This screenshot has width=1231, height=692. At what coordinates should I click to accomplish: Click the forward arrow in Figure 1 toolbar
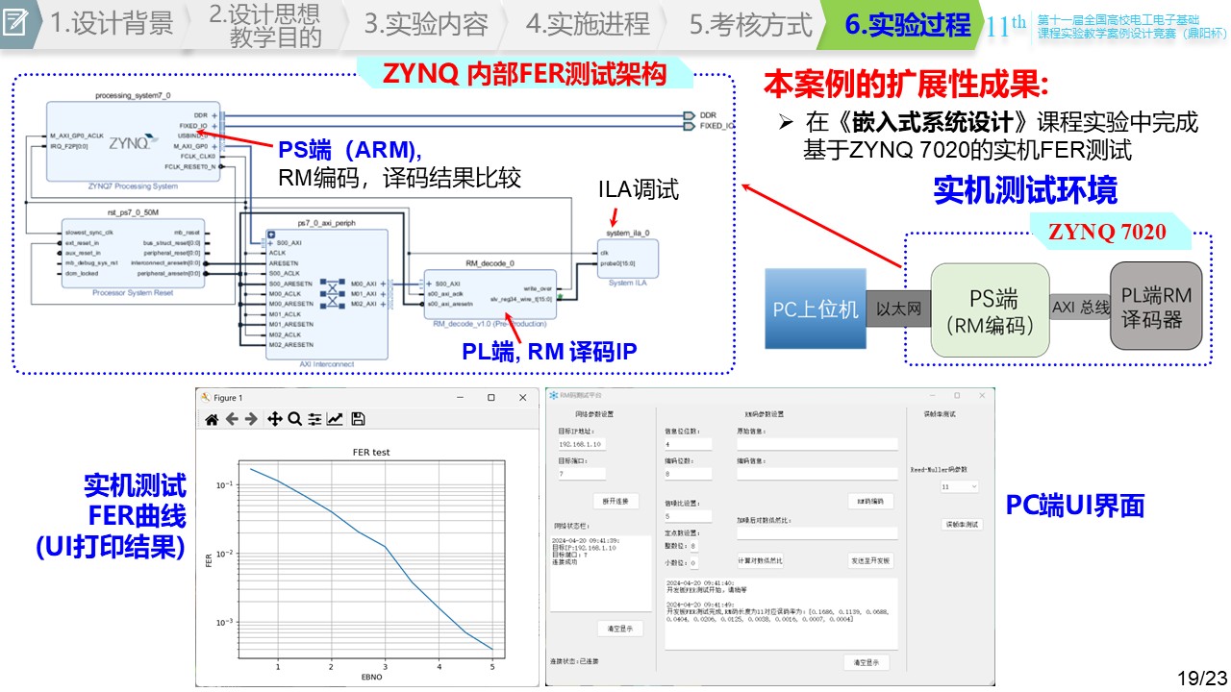(251, 419)
